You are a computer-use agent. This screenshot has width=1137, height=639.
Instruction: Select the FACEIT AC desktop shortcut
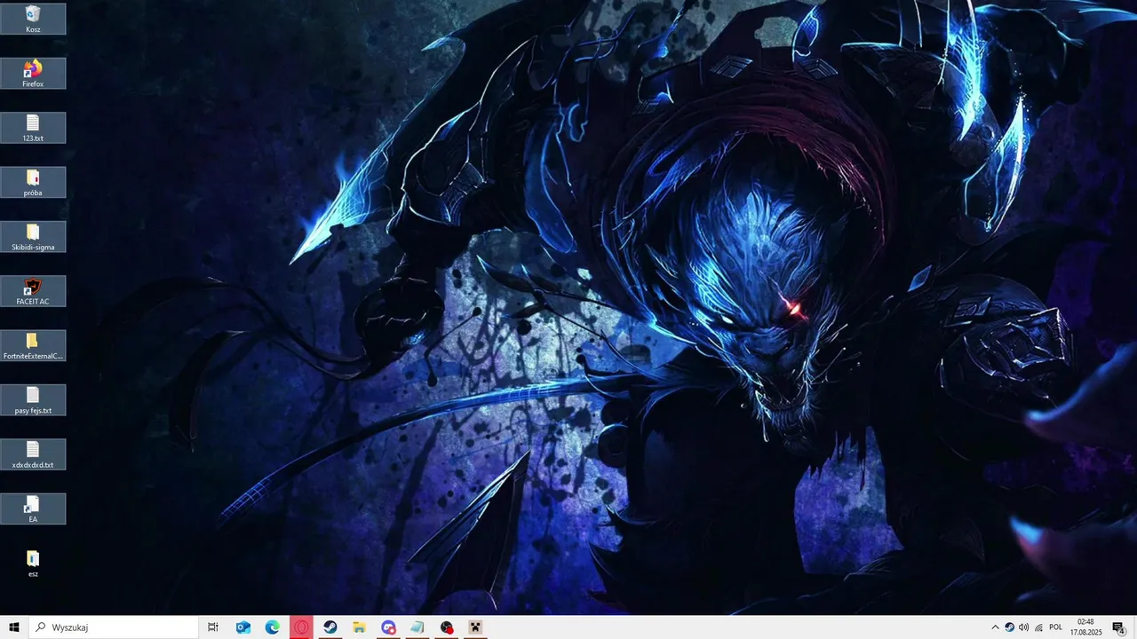(33, 291)
